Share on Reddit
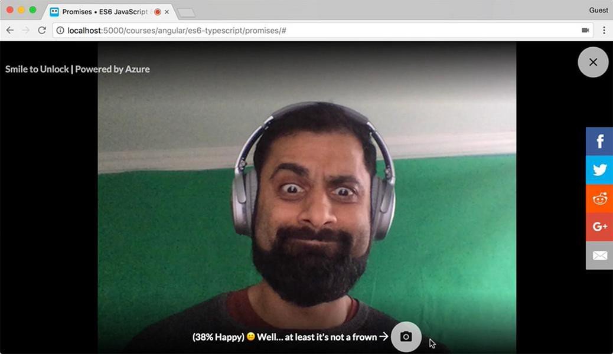This screenshot has height=354, width=613. 599,198
